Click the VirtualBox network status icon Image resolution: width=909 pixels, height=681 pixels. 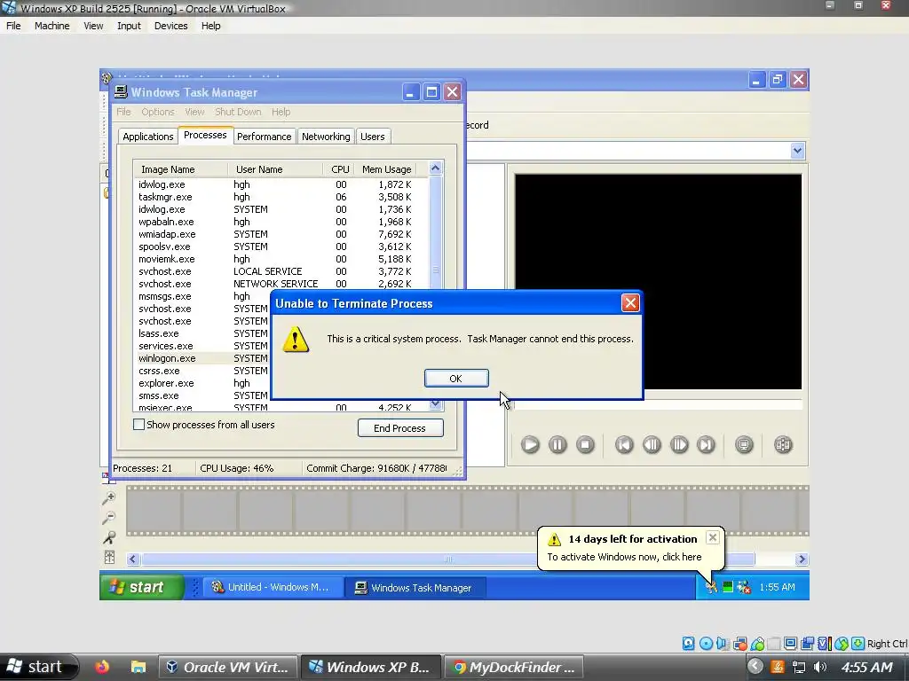[x=740, y=644]
